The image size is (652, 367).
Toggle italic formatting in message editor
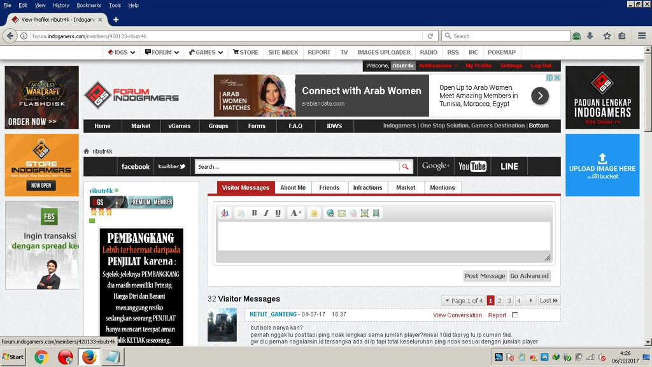point(266,213)
